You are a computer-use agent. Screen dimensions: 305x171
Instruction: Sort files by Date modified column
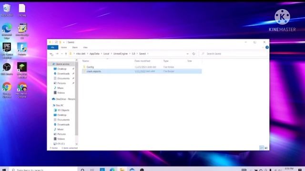[142, 61]
